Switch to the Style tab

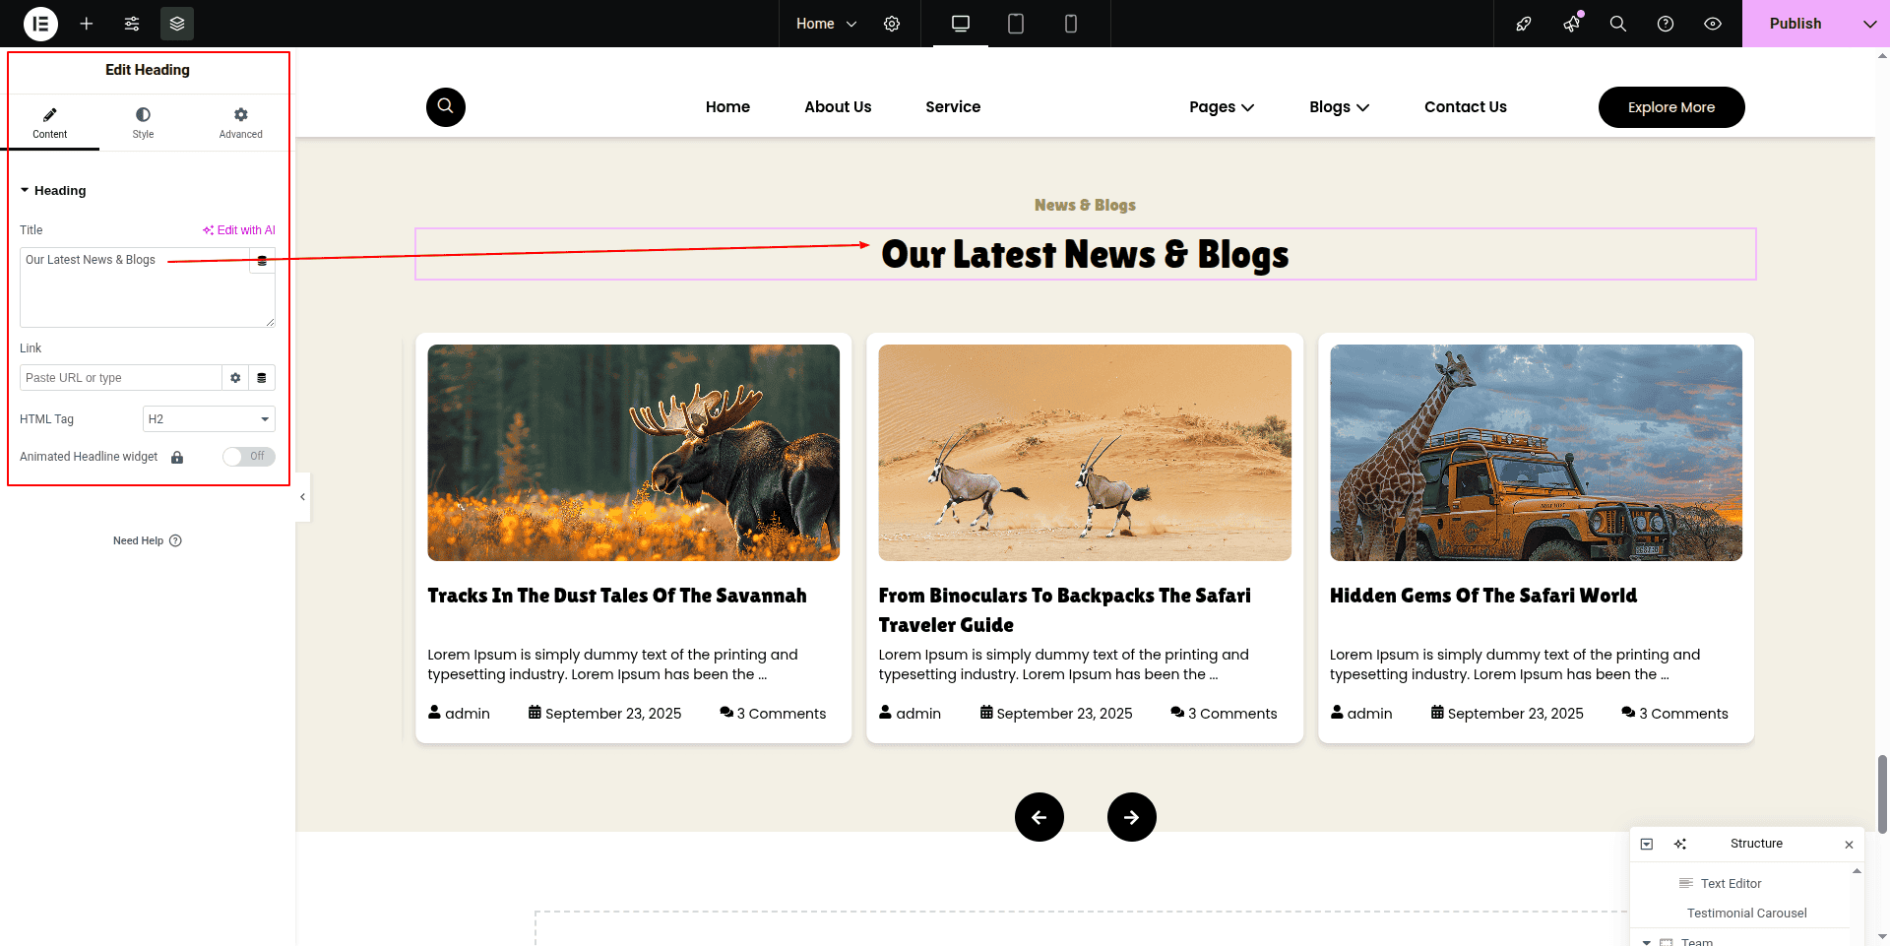143,123
